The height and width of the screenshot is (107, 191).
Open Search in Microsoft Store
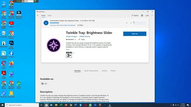point(135,15)
